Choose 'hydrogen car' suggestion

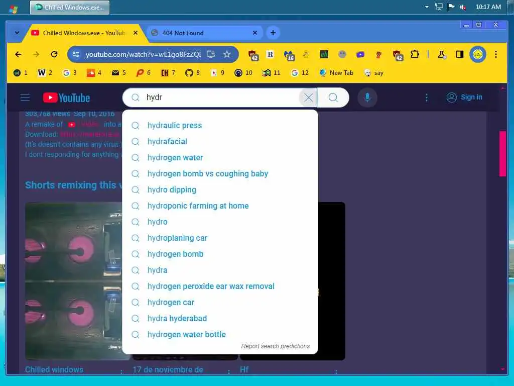(220, 302)
